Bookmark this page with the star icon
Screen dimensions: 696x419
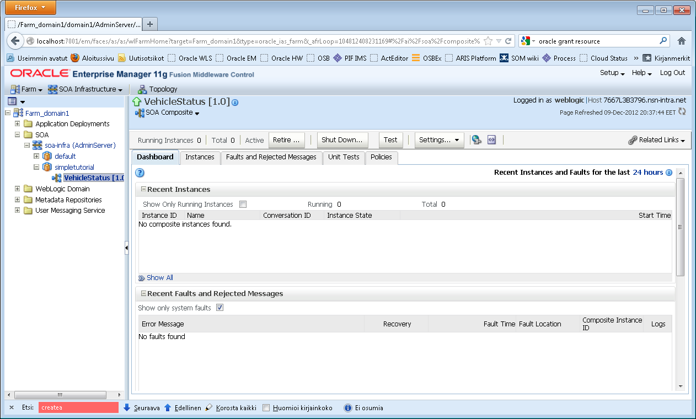[x=488, y=41]
